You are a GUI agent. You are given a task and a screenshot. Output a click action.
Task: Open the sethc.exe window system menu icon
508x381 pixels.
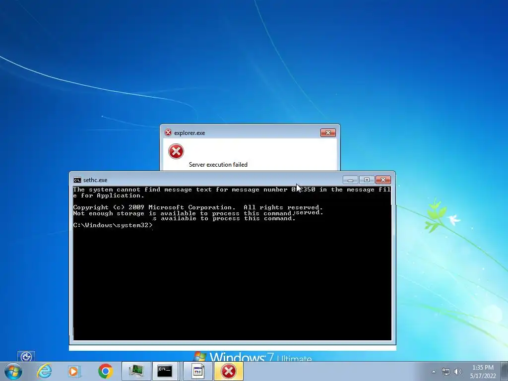pyautogui.click(x=77, y=180)
